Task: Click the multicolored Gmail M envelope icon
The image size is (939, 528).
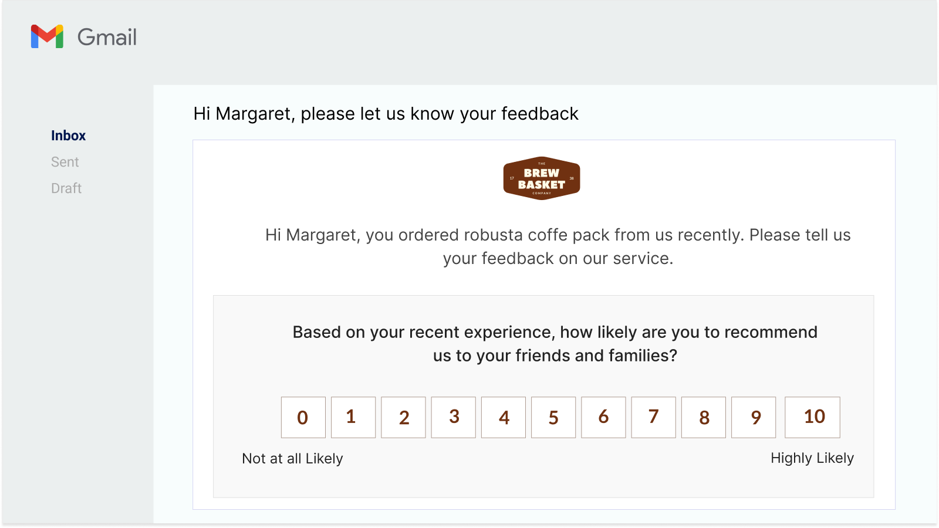Action: pos(47,38)
